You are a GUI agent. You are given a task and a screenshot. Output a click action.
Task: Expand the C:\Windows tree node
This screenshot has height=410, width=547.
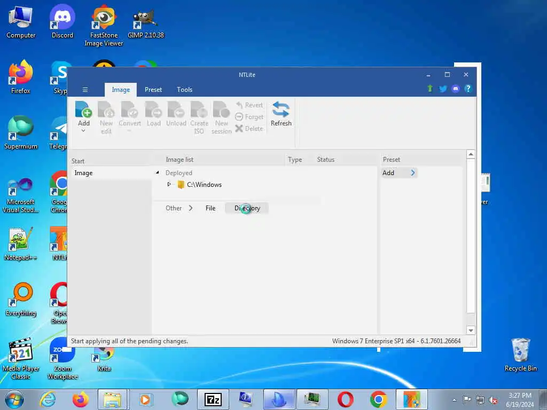169,184
